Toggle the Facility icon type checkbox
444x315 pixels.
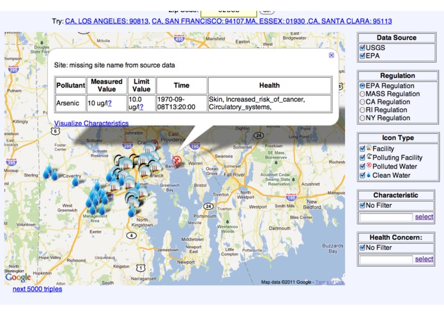coord(362,149)
